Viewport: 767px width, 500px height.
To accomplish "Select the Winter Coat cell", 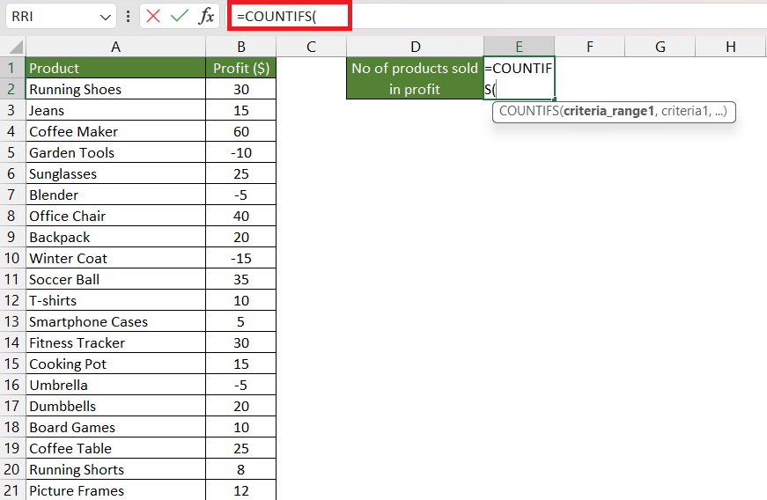I will [115, 258].
